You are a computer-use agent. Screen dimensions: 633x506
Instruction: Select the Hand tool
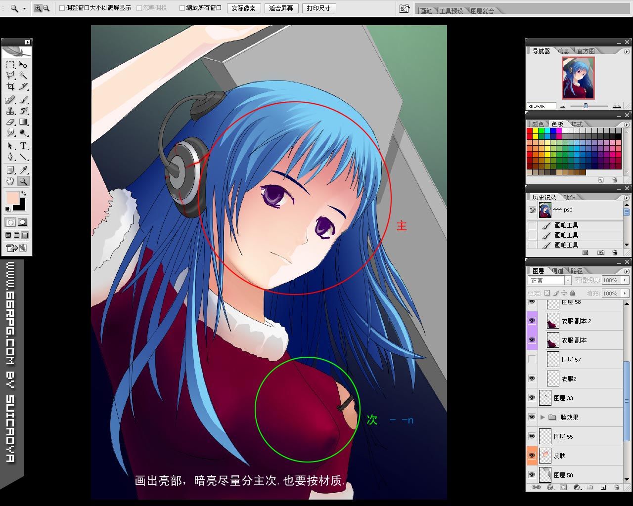coord(10,181)
